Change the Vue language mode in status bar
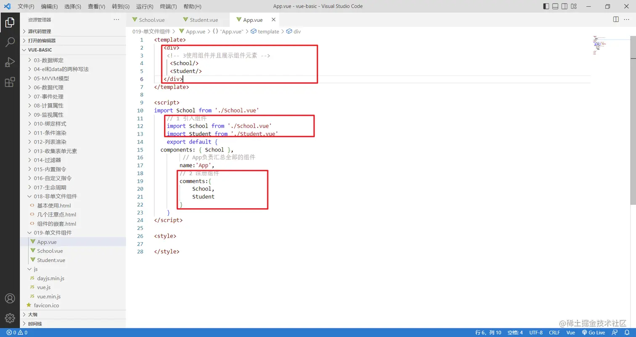 point(570,332)
